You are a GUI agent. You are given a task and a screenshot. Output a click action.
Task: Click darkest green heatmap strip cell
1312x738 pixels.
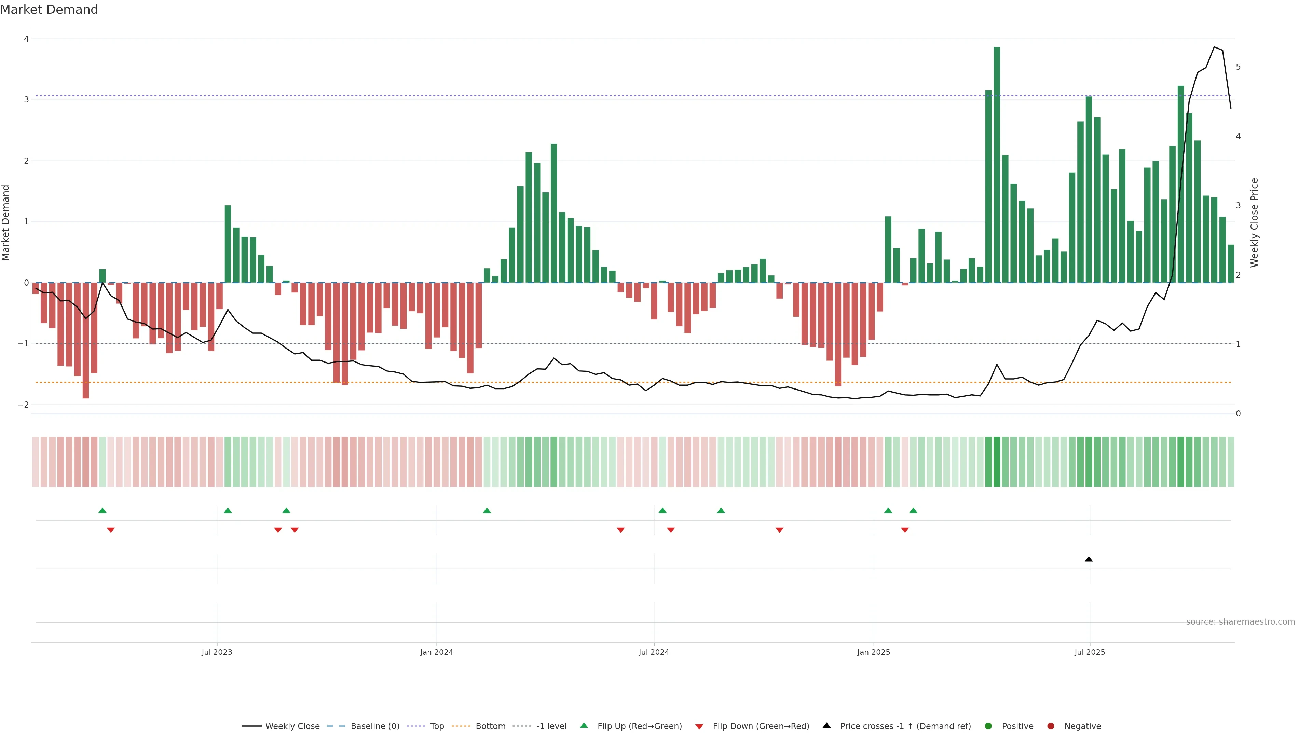point(997,462)
